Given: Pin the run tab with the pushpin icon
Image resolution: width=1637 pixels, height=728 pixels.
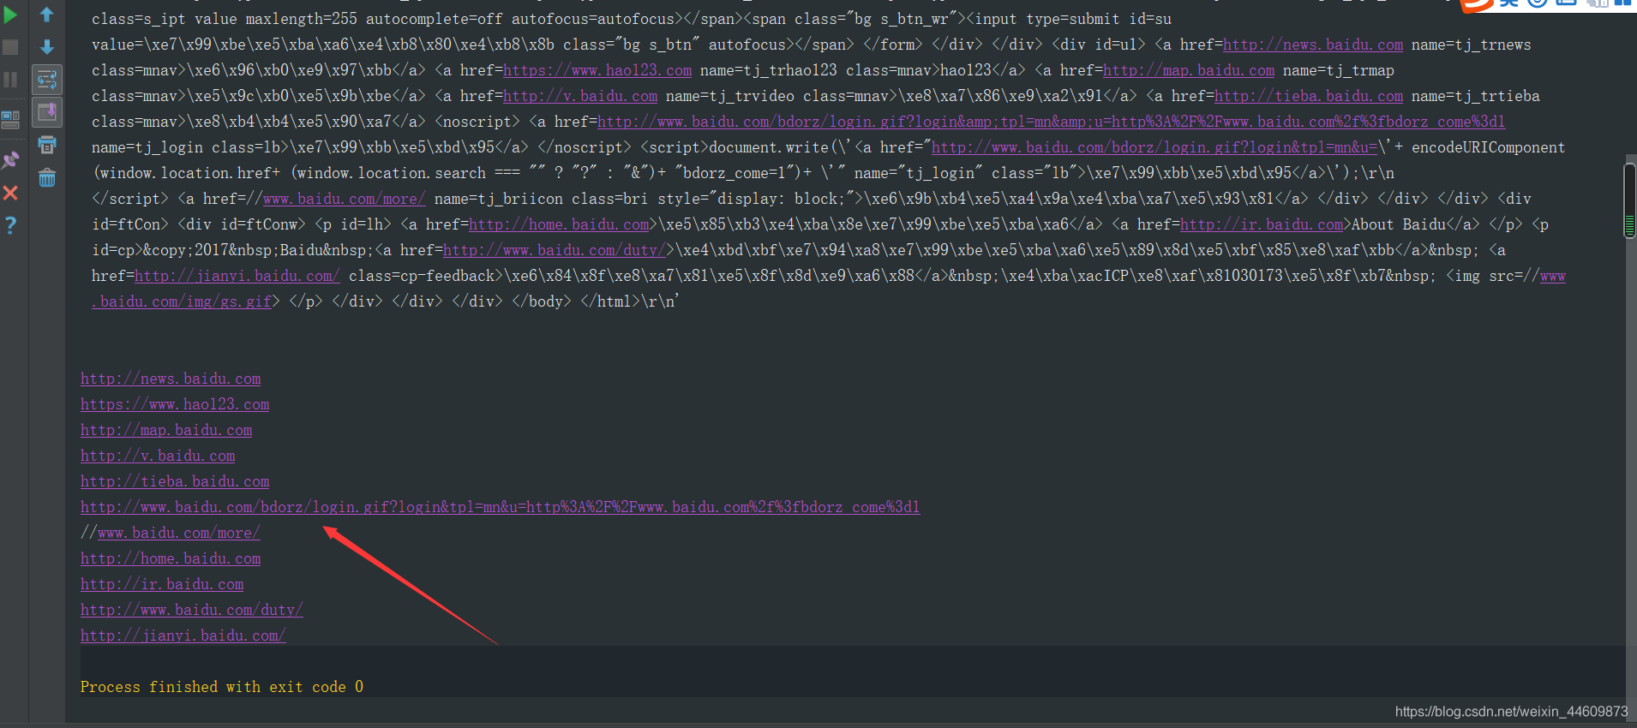Looking at the screenshot, I should tap(10, 159).
